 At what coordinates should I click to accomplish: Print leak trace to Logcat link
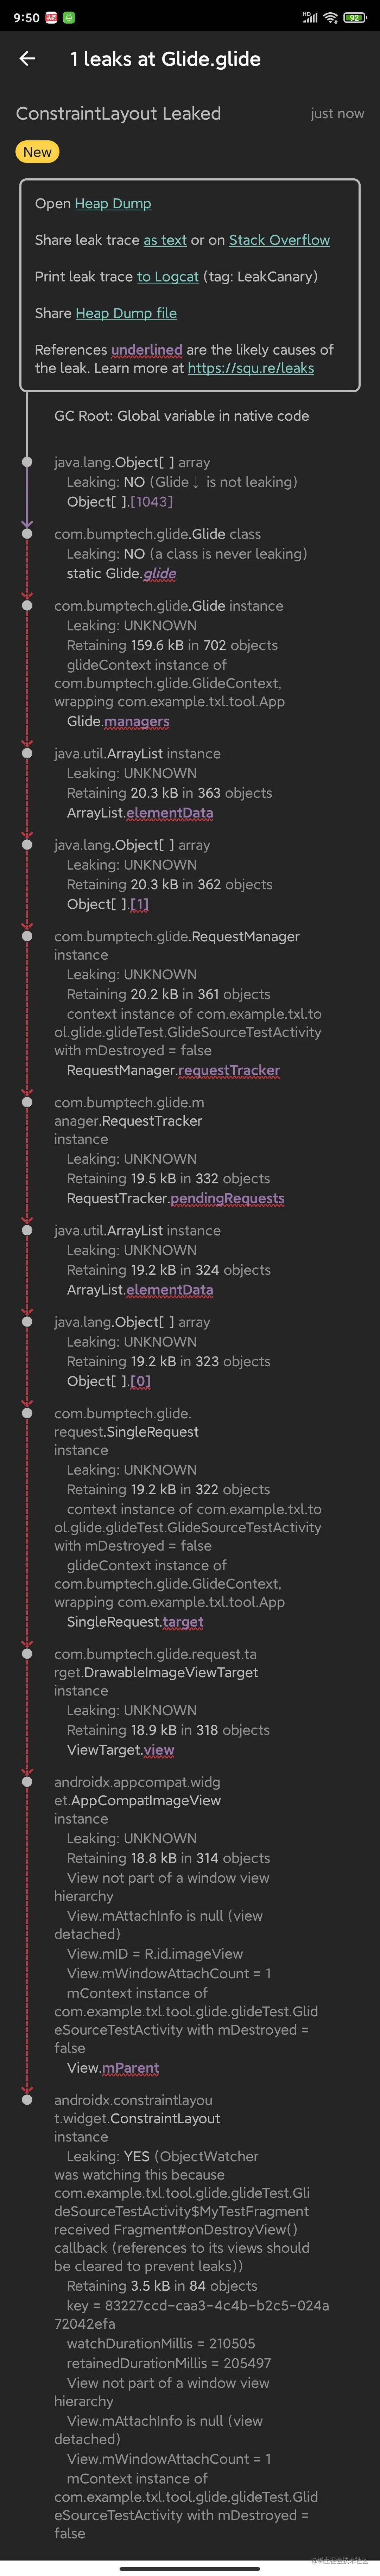[x=168, y=276]
